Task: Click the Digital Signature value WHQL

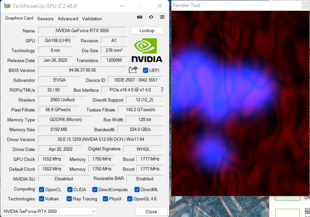Action: point(143,149)
